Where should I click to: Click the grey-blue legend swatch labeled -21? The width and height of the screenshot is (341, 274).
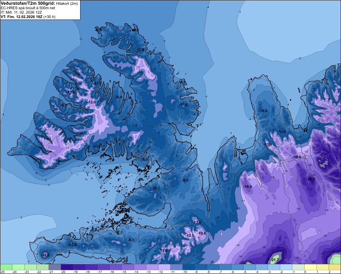(x=55, y=267)
